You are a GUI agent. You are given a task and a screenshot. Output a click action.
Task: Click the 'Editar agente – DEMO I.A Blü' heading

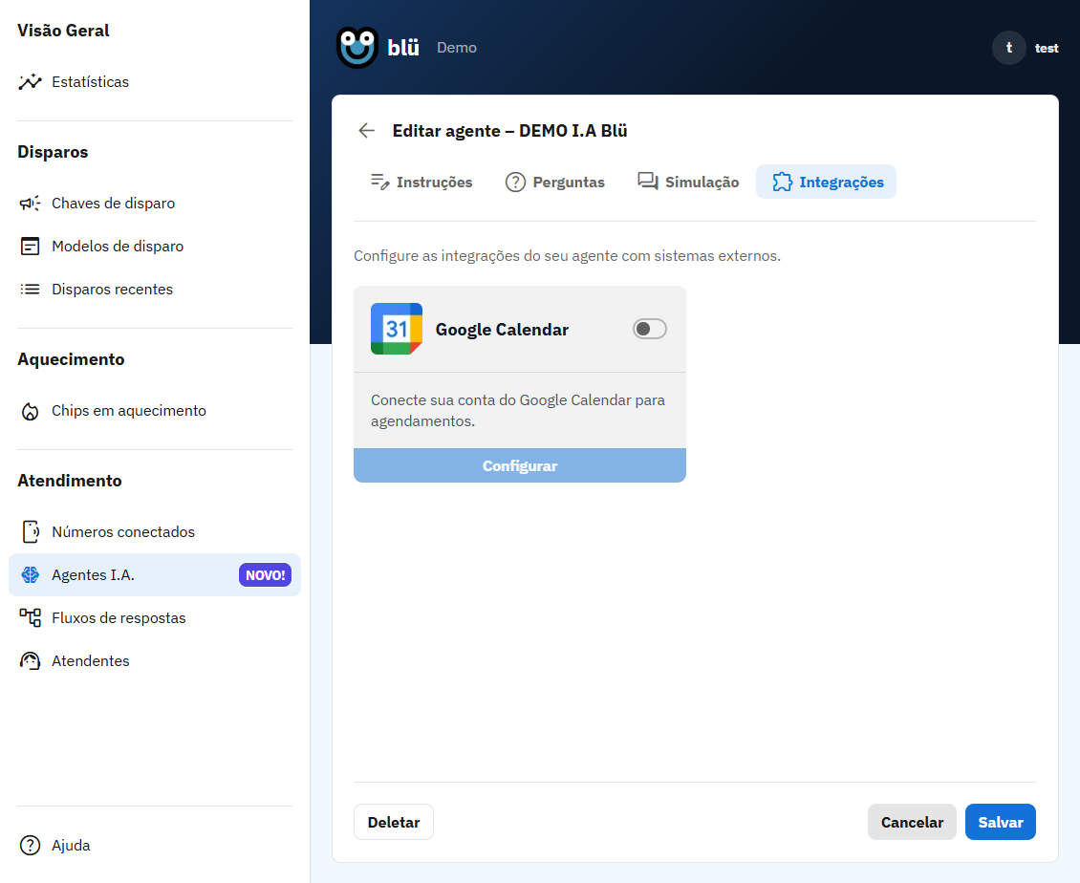(x=509, y=131)
